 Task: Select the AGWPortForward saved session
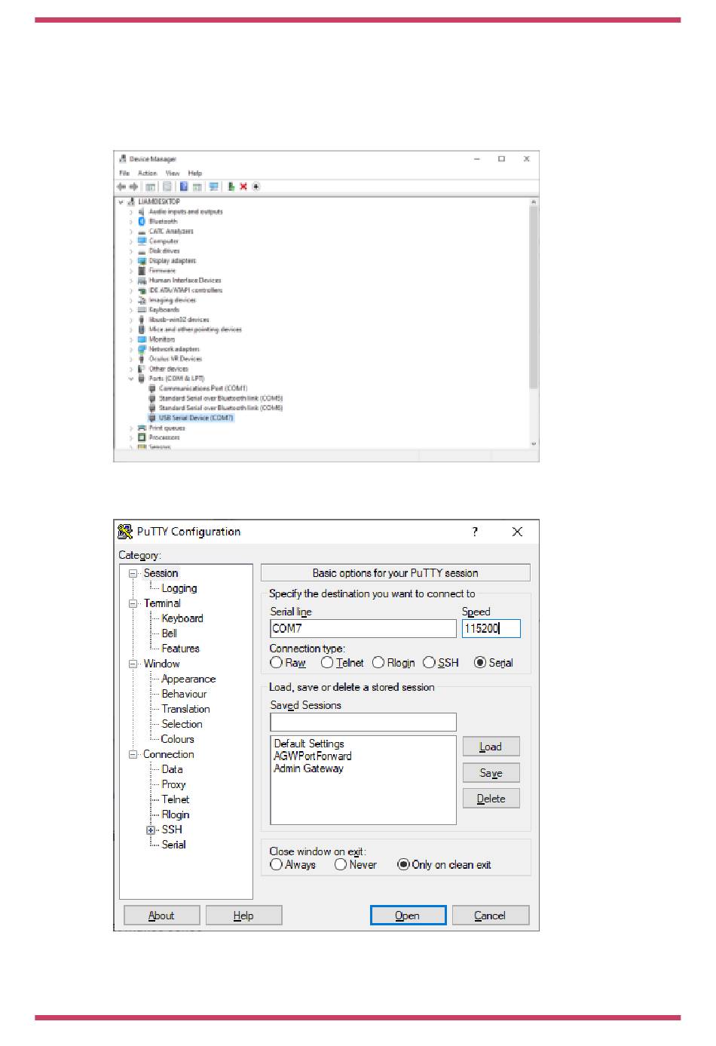click(x=313, y=756)
